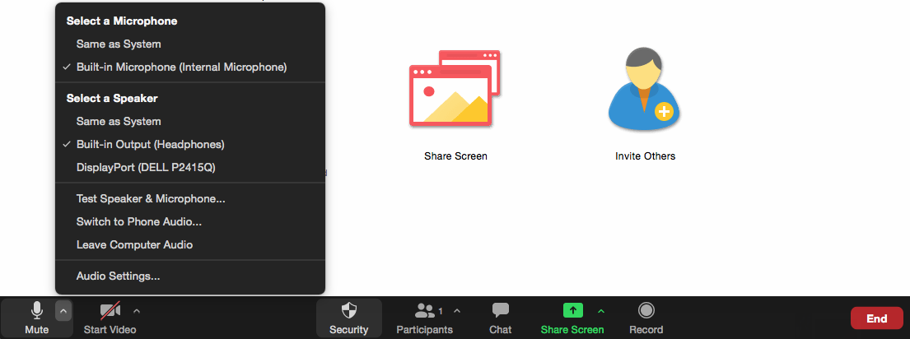Open the Participants panel icon

(x=425, y=311)
